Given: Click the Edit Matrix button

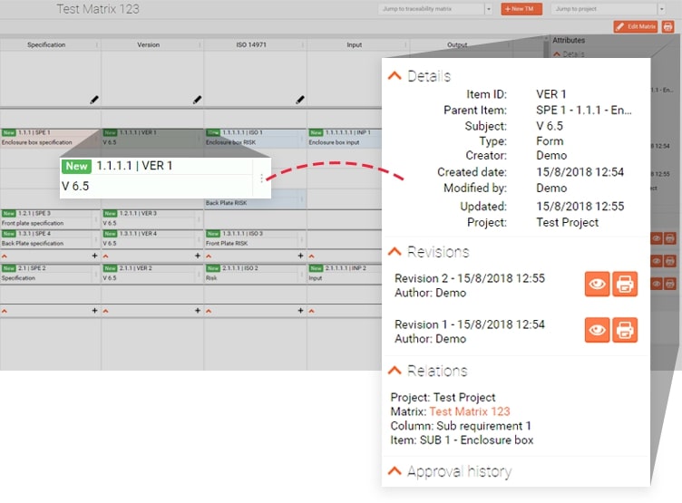Looking at the screenshot, I should pyautogui.click(x=636, y=26).
